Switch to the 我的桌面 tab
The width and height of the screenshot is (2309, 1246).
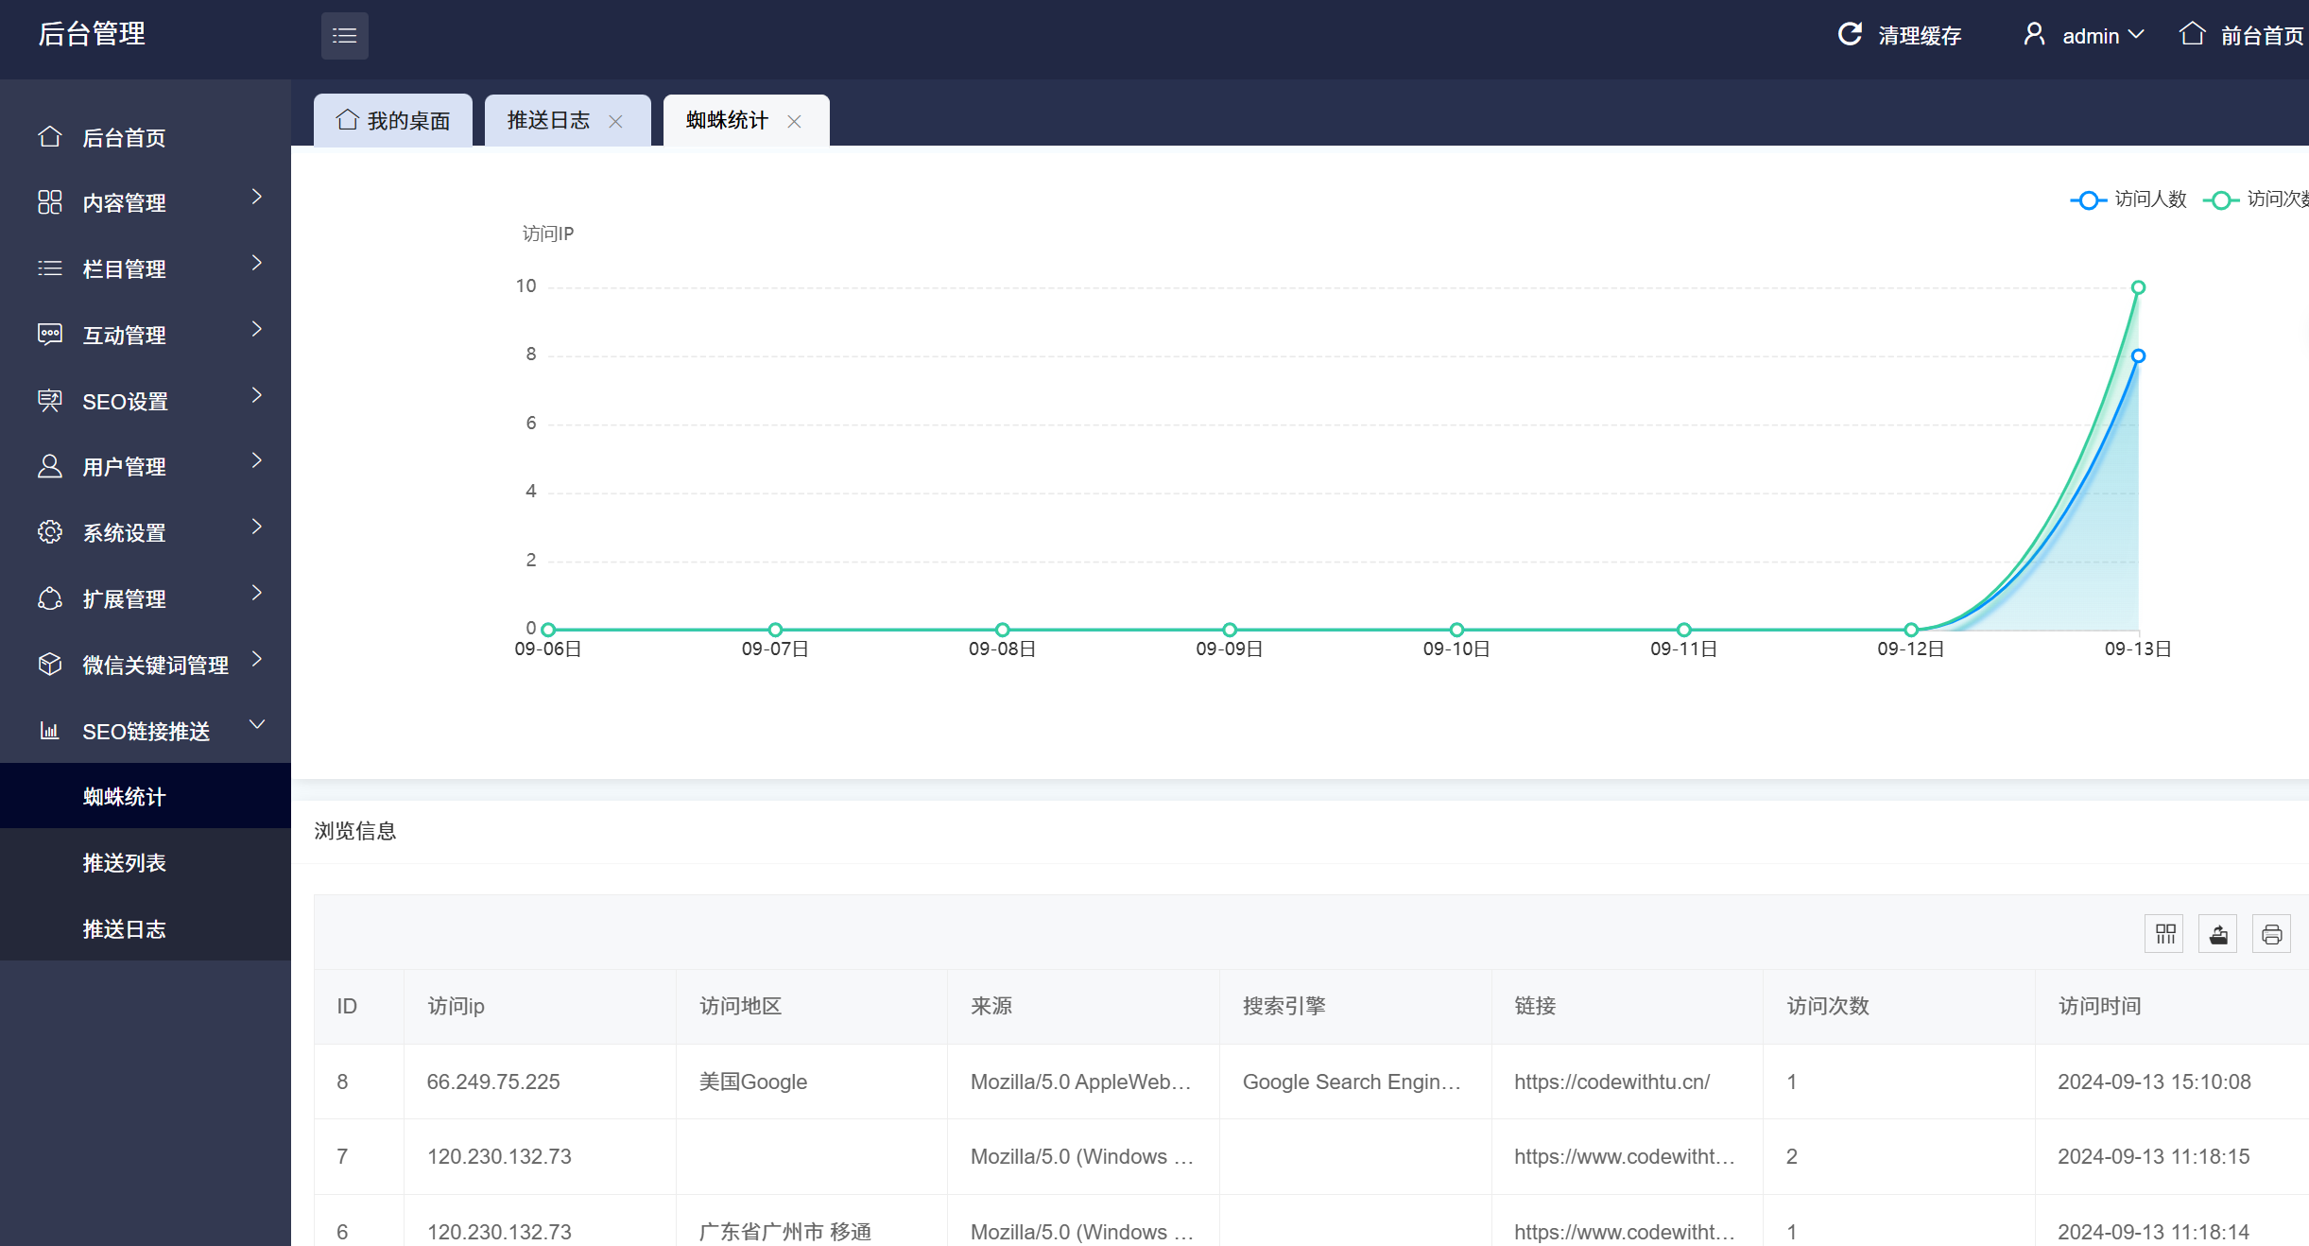pyautogui.click(x=393, y=120)
